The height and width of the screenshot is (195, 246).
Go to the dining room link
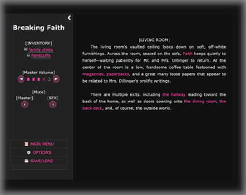pos(200,102)
